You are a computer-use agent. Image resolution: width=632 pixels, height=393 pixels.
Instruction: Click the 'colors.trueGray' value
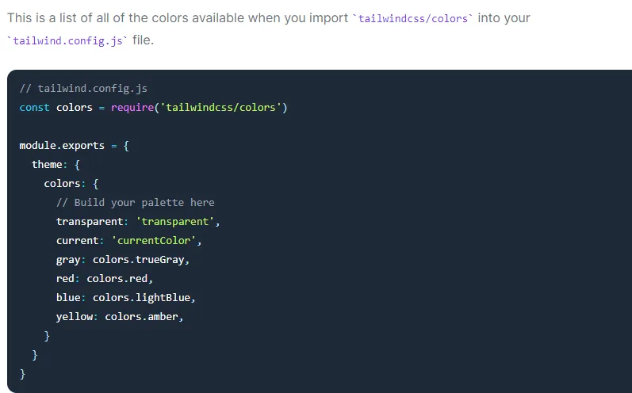[x=141, y=259]
